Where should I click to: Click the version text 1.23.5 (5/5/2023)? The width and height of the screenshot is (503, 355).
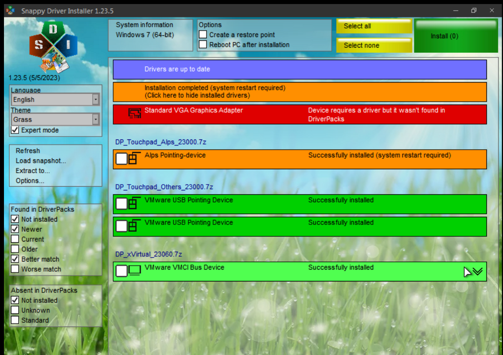34,78
